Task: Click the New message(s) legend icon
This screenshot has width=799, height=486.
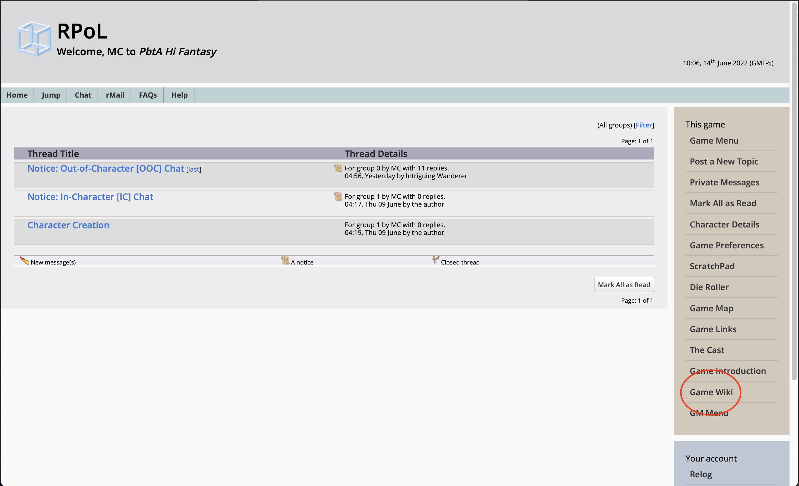Action: (24, 261)
